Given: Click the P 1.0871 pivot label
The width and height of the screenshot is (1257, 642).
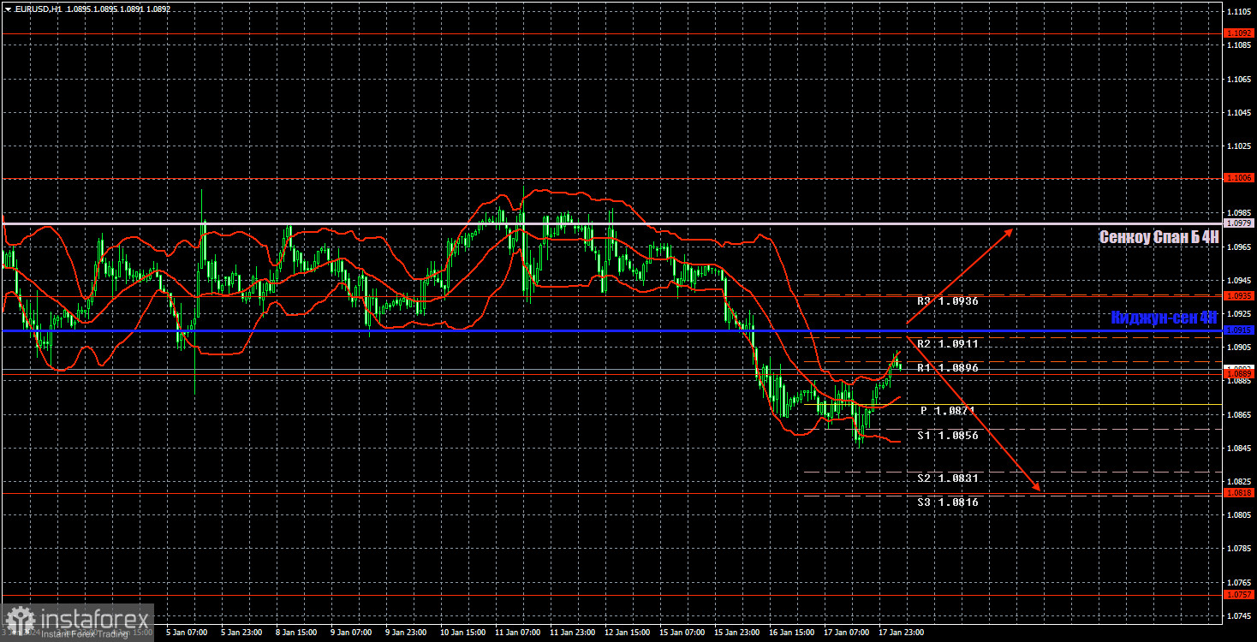Looking at the screenshot, I should [x=948, y=411].
